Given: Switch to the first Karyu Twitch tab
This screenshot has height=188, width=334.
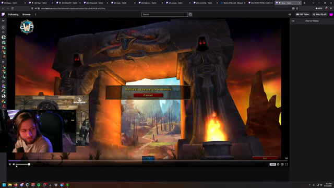Looking at the screenshot, I should coord(14,3).
